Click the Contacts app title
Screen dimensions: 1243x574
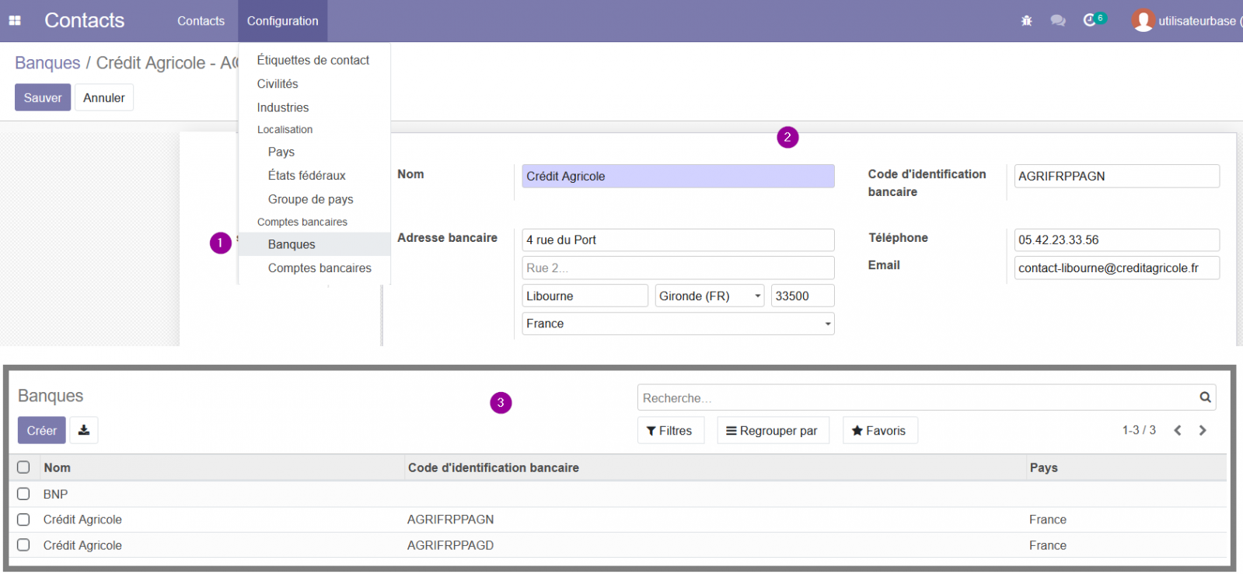pos(84,20)
